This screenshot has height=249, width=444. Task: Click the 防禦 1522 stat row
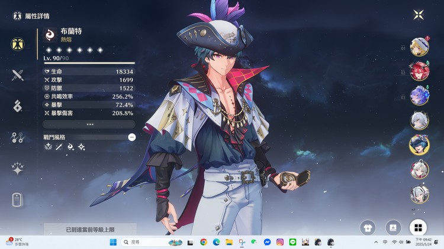click(89, 88)
